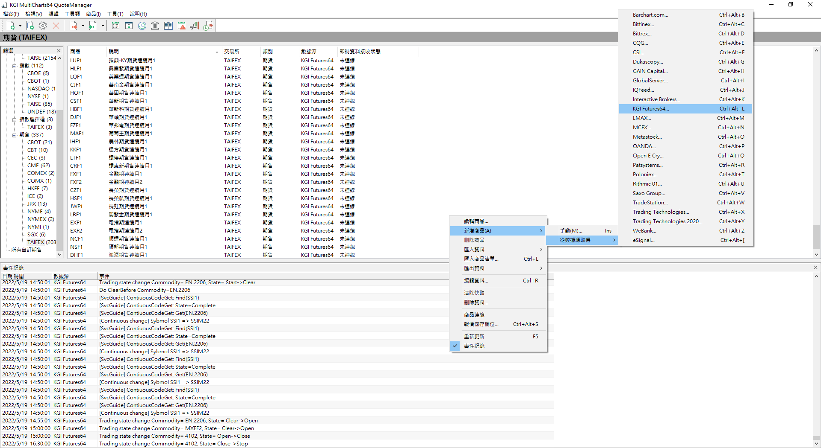Click the symbol list scroll up arrow
Image resolution: width=821 pixels, height=448 pixels.
coord(816,50)
